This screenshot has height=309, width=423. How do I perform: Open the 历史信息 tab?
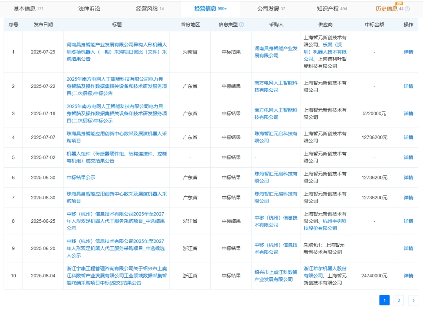point(387,9)
